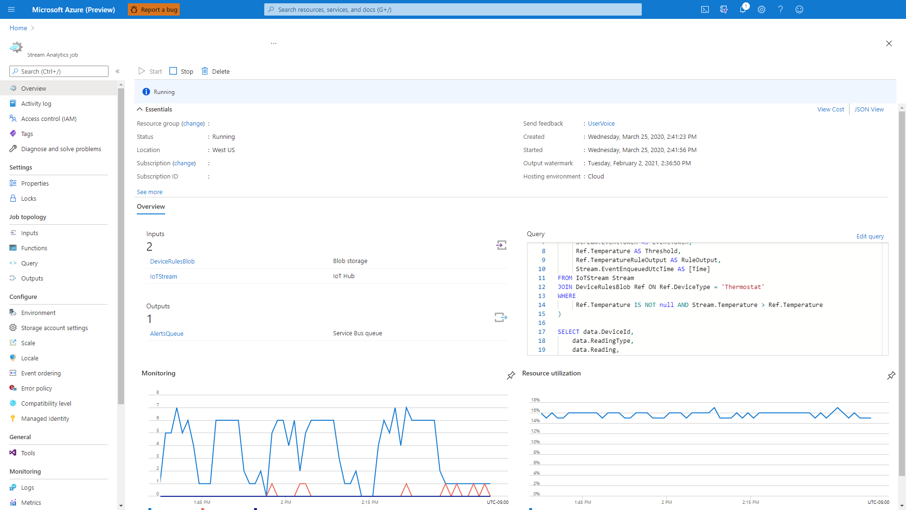Click the Inputs refresh/sync icon
Screen dimensions: 906x510
(x=501, y=245)
